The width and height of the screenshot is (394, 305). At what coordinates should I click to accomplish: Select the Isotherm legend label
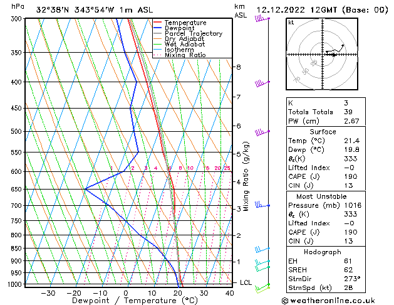tap(179, 50)
